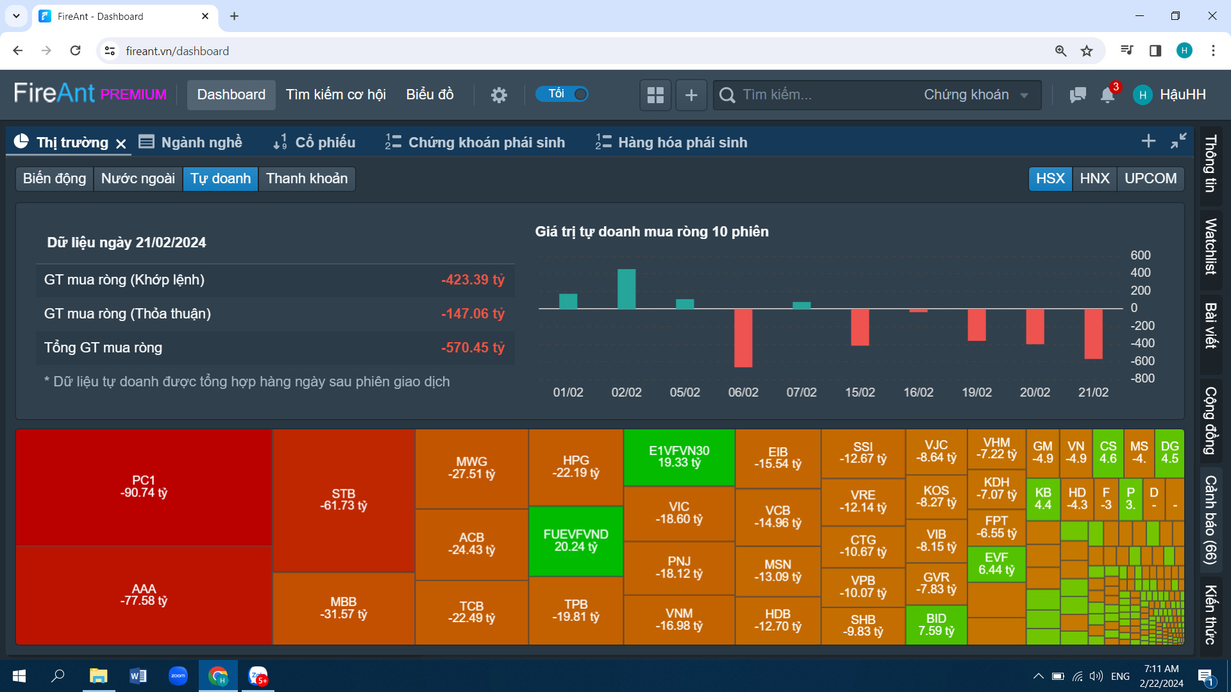This screenshot has width=1231, height=692.
Task: Expand the Watchlist side panel
Action: pyautogui.click(x=1210, y=247)
